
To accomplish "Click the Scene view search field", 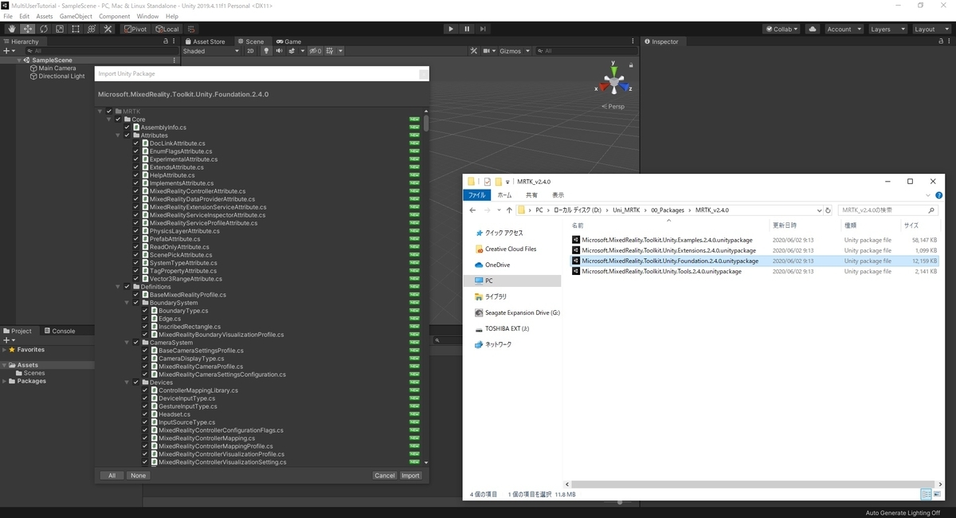I will (x=586, y=51).
